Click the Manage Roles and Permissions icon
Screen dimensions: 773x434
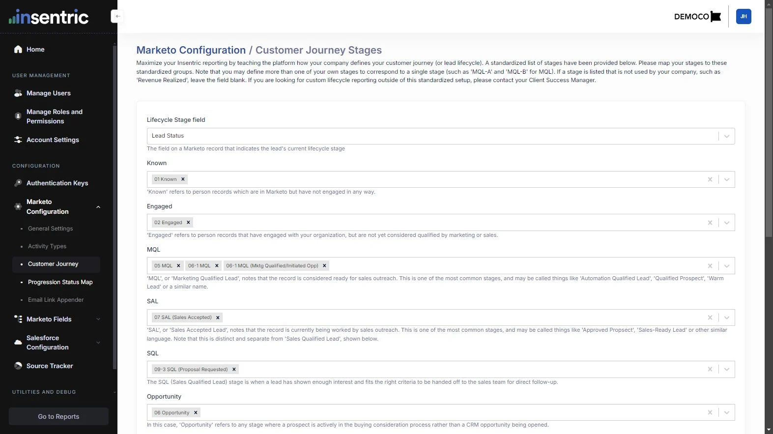(18, 116)
